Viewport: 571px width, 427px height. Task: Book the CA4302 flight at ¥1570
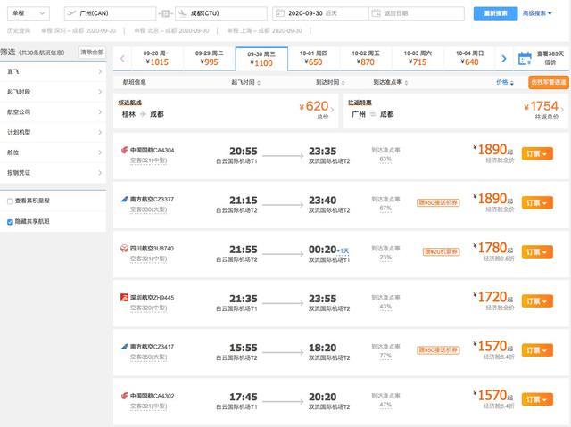click(537, 399)
